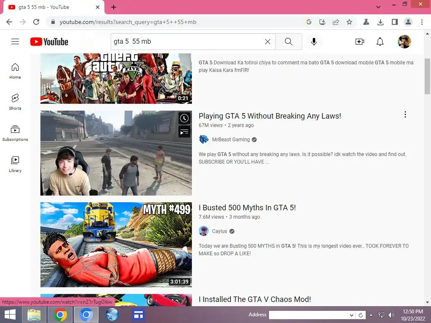Select the gta 5 55 mb - YouTube tab

[54, 7]
